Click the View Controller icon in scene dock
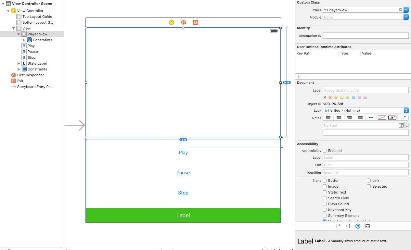411x250 pixels. point(171,22)
